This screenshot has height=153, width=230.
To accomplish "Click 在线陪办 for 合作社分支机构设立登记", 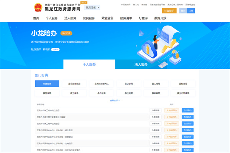I will (187, 150).
